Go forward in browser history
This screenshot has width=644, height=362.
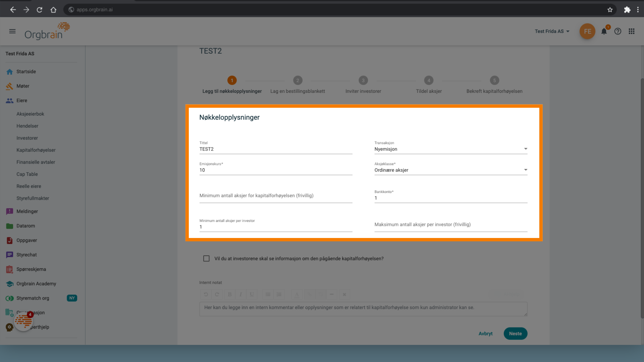coord(26,10)
